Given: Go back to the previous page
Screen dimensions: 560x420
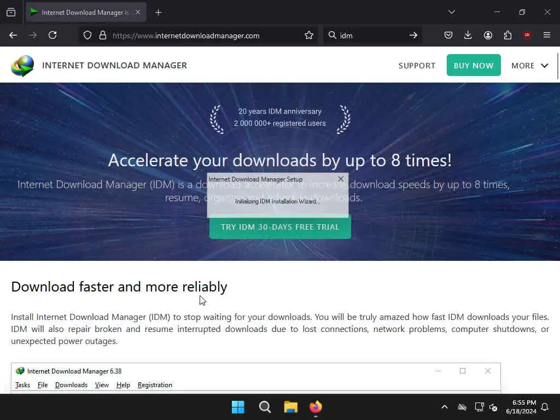Looking at the screenshot, I should (13, 35).
